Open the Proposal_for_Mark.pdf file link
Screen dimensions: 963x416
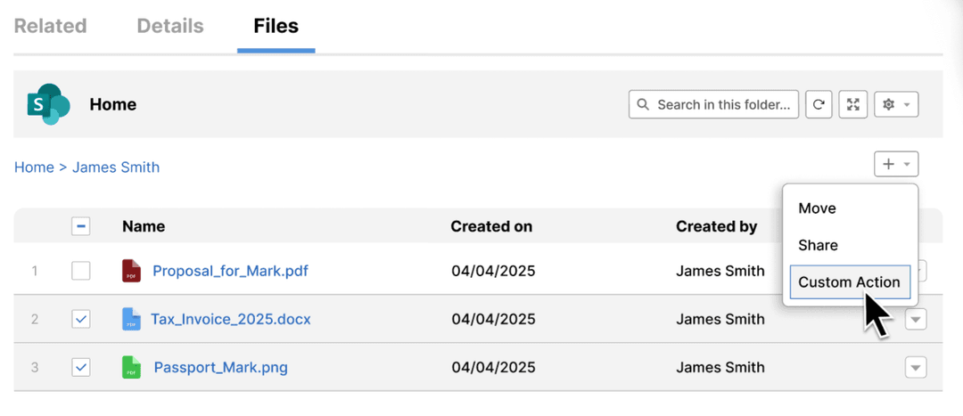pyautogui.click(x=230, y=271)
